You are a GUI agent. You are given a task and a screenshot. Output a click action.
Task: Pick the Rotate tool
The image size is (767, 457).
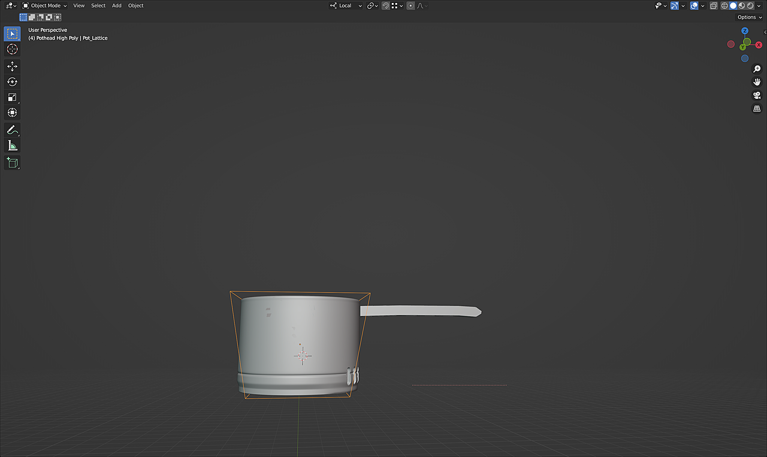tap(12, 82)
